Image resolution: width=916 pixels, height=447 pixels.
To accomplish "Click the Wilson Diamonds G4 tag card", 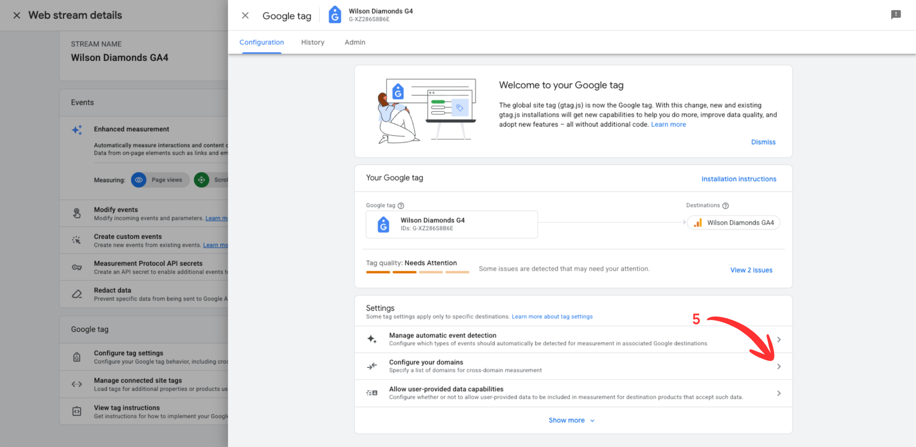I will [452, 224].
